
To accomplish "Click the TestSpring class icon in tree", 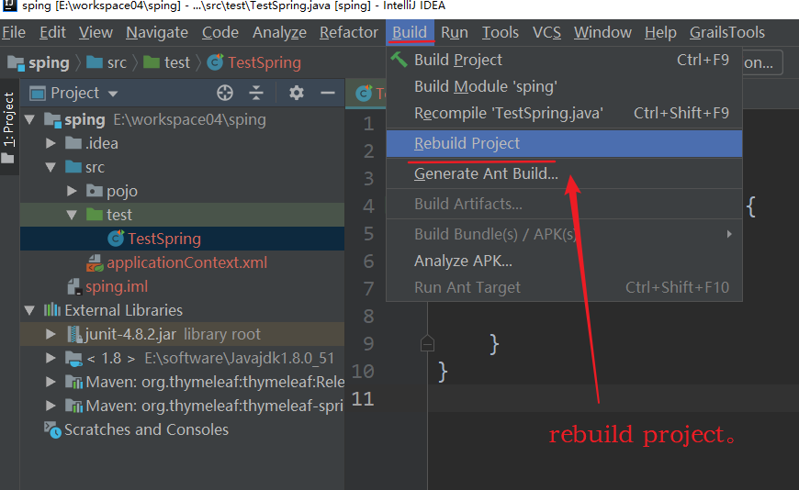I will tap(116, 238).
